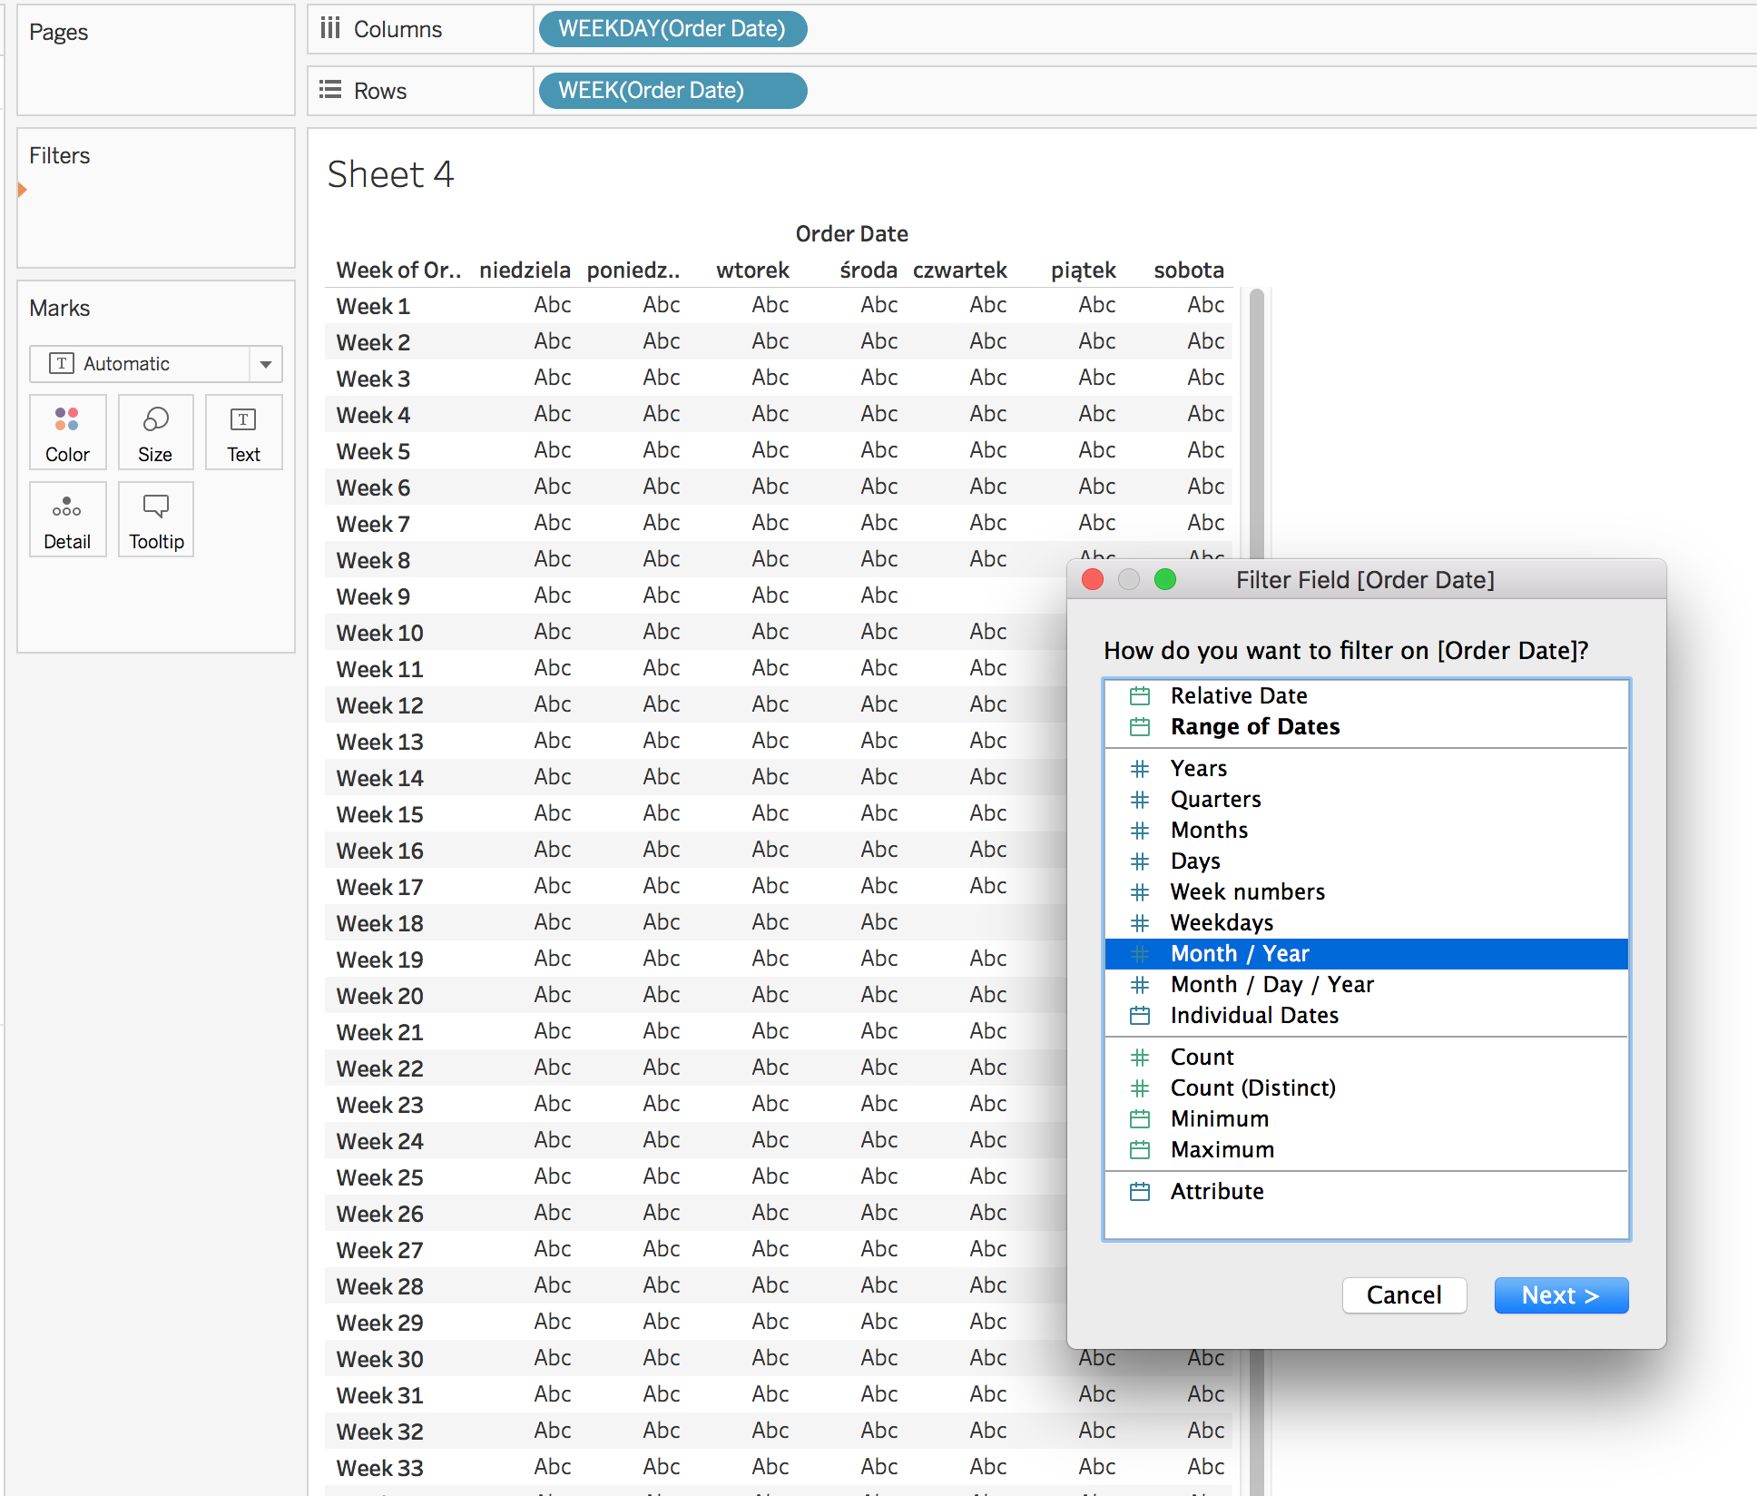Click the WEEKDAY(Order Date) pill in Columns
Viewport: 1757px width, 1496px height.
672,29
